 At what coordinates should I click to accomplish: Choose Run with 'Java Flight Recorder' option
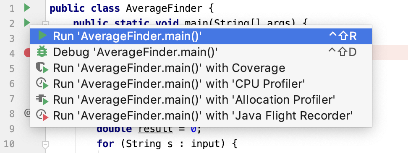pyautogui.click(x=201, y=116)
